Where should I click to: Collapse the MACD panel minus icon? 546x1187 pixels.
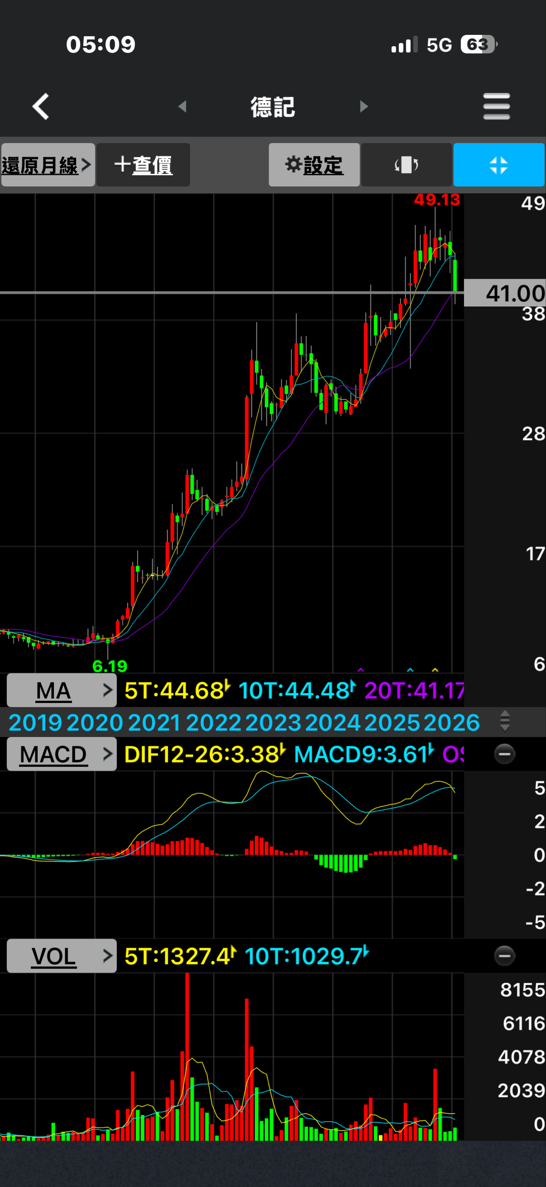[x=505, y=754]
